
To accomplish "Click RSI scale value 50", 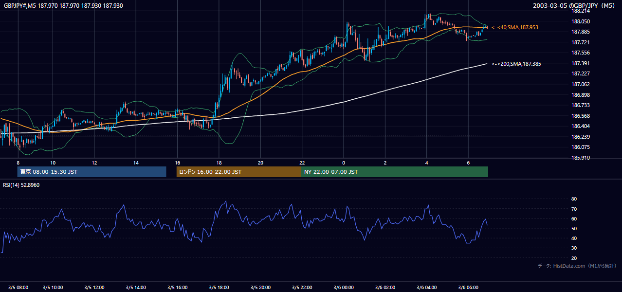I will pos(574,228).
